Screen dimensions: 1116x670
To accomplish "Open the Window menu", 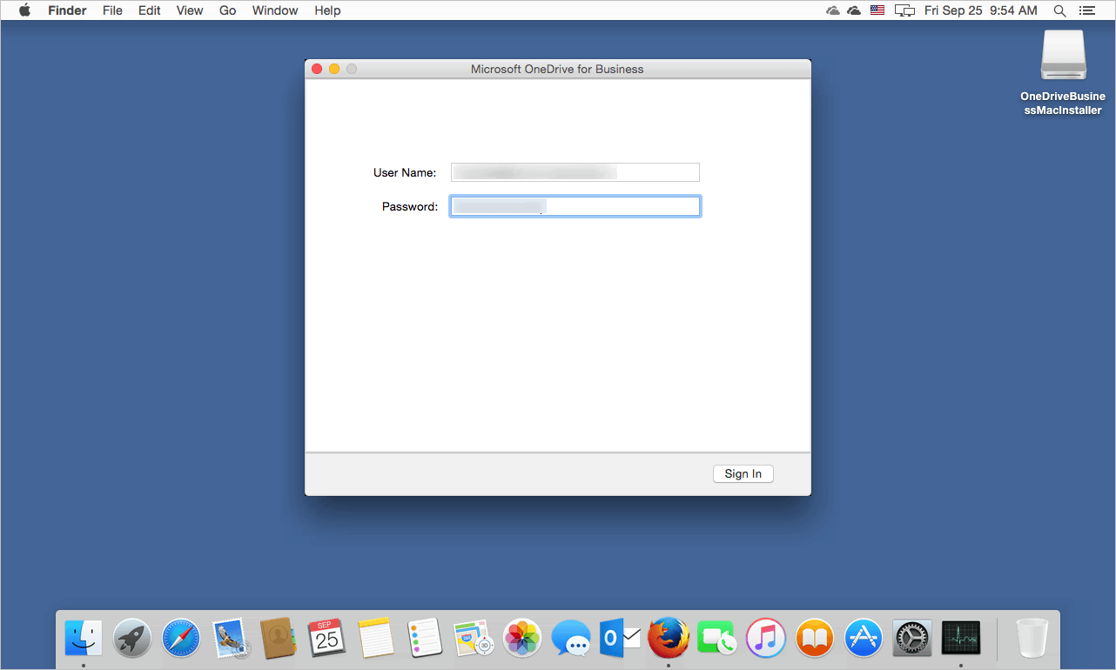I will 275,10.
